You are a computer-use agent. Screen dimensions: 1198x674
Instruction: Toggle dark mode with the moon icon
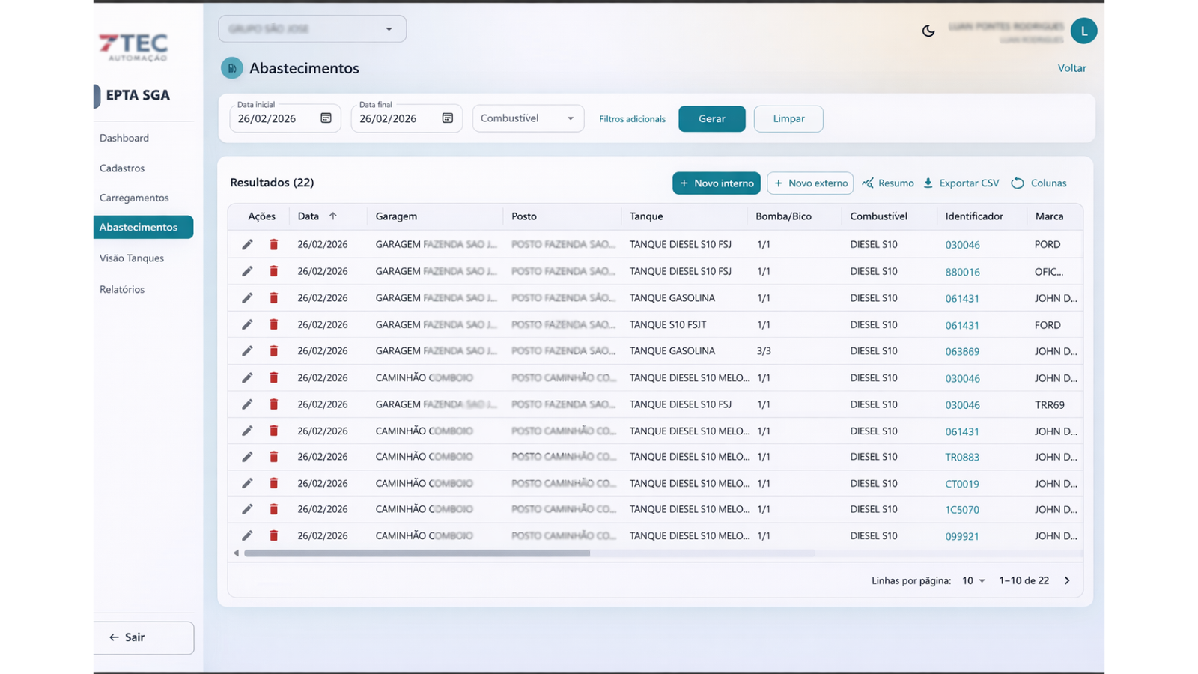[928, 31]
